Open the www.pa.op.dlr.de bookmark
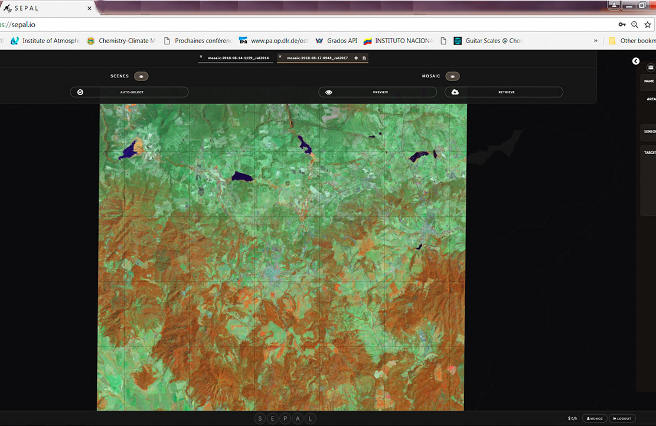656x426 pixels. (273, 41)
